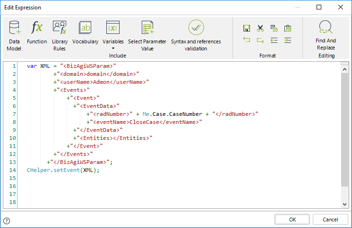Open help with the question mark icon
Screen dimensions: 352x228
[7, 221]
